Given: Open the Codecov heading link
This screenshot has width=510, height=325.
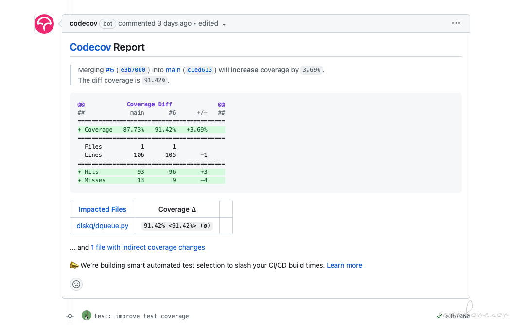Looking at the screenshot, I should [90, 47].
